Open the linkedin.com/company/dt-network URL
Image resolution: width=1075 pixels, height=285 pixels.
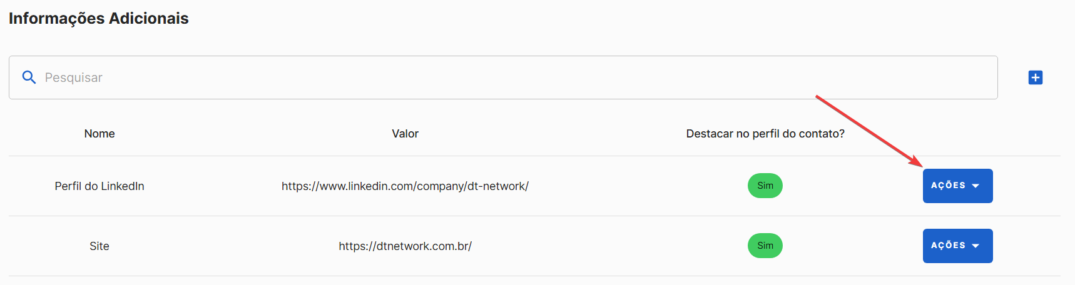tap(405, 186)
